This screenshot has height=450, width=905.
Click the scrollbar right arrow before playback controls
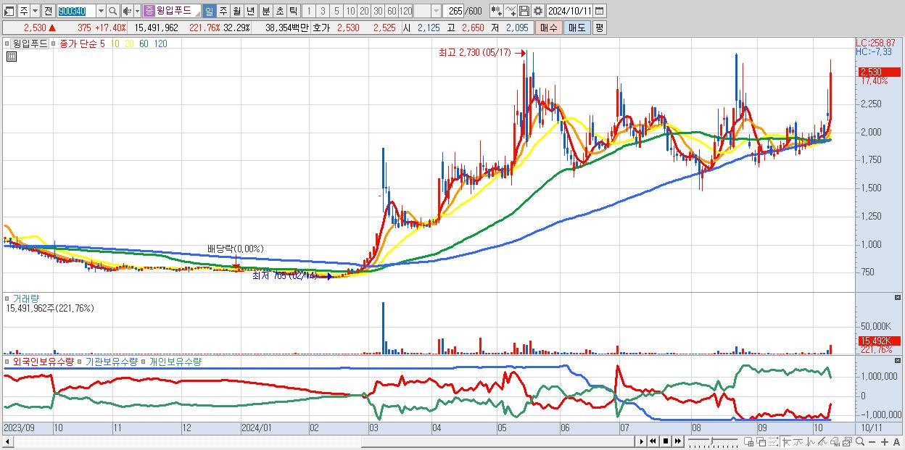point(641,441)
